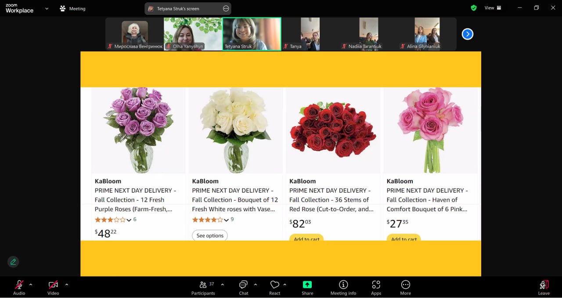This screenshot has width=562, height=298.
Task: Click the red roses product image
Action: 333,130
